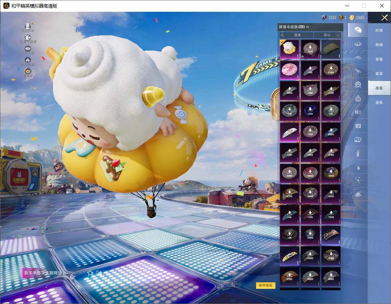The width and height of the screenshot is (391, 304).
Task: Open the smiley emote category icon
Action: pyautogui.click(x=358, y=85)
